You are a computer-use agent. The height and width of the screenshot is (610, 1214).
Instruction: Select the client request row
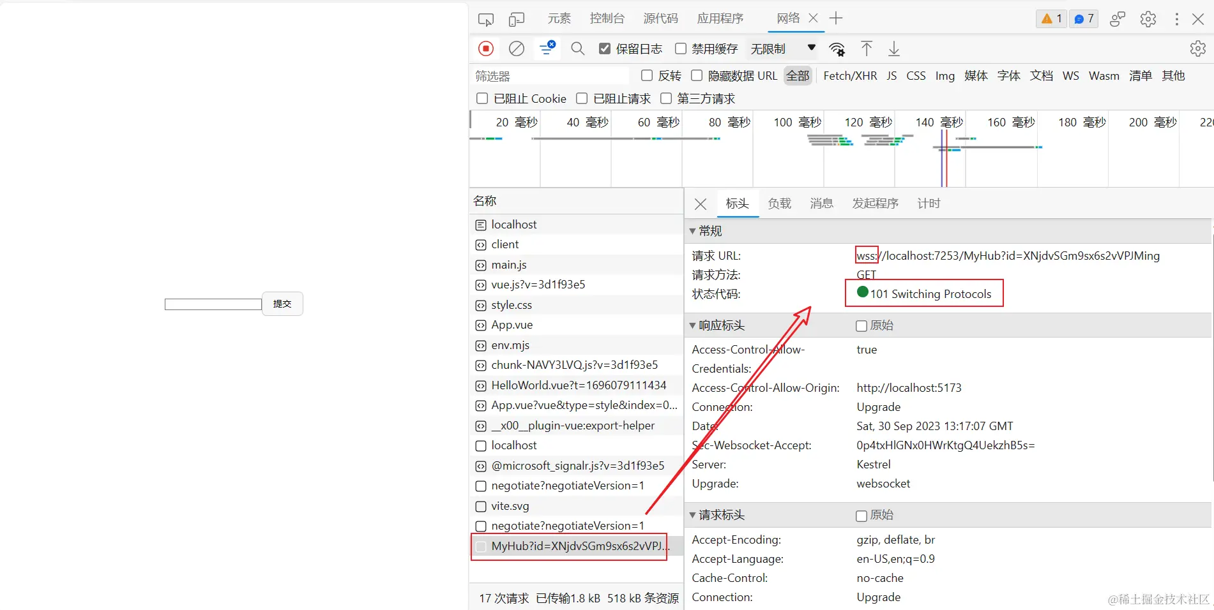(x=576, y=244)
